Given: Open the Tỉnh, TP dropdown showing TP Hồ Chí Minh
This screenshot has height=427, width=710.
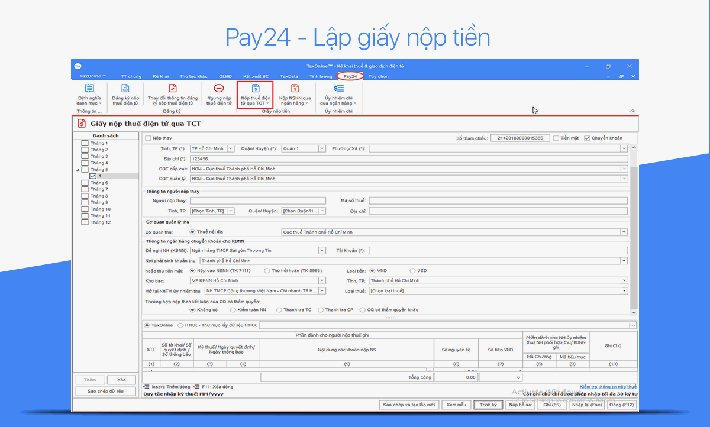Looking at the screenshot, I should pyautogui.click(x=231, y=148).
